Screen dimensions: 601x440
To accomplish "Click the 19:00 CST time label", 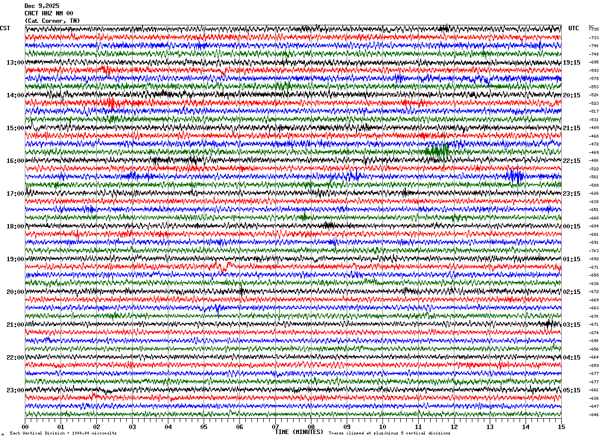I will click(15, 259).
